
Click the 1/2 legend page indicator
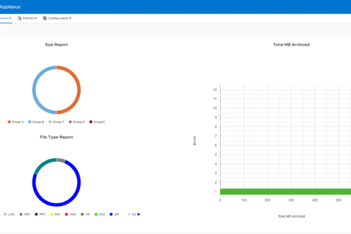(x=134, y=214)
